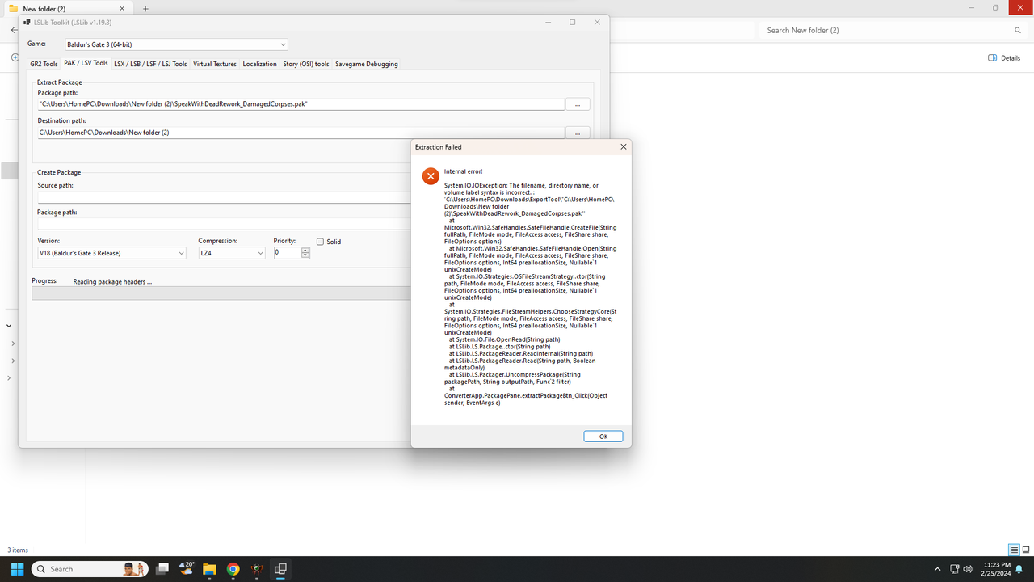Open the LSX / LSB / LSF / LSJ Tools tab
This screenshot has height=582, width=1034.
pyautogui.click(x=150, y=64)
